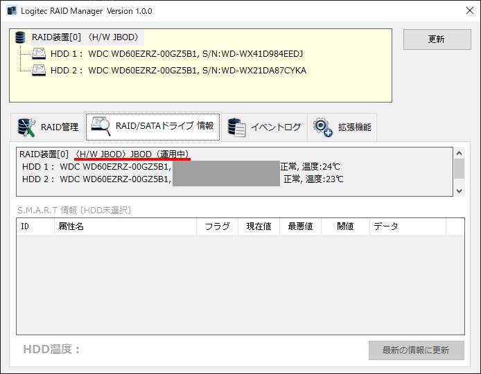The image size is (481, 374).
Task: Open the イベントログ tab
Action: click(x=264, y=127)
